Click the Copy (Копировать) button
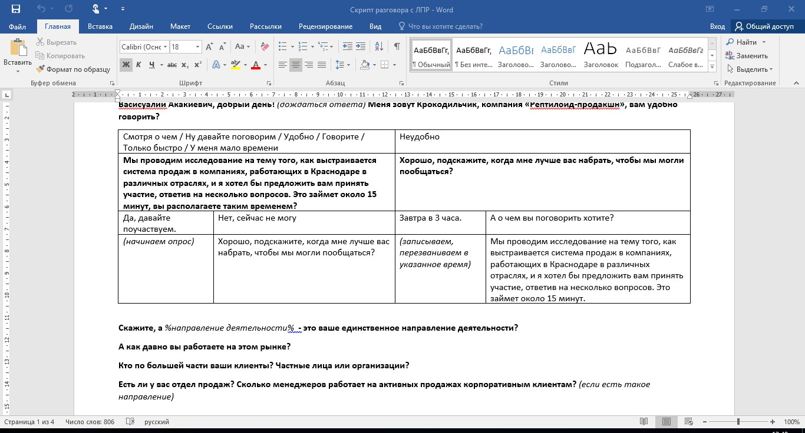 point(60,56)
